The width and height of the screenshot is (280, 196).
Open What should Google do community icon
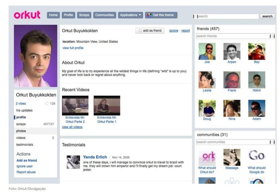pyautogui.click(x=257, y=157)
